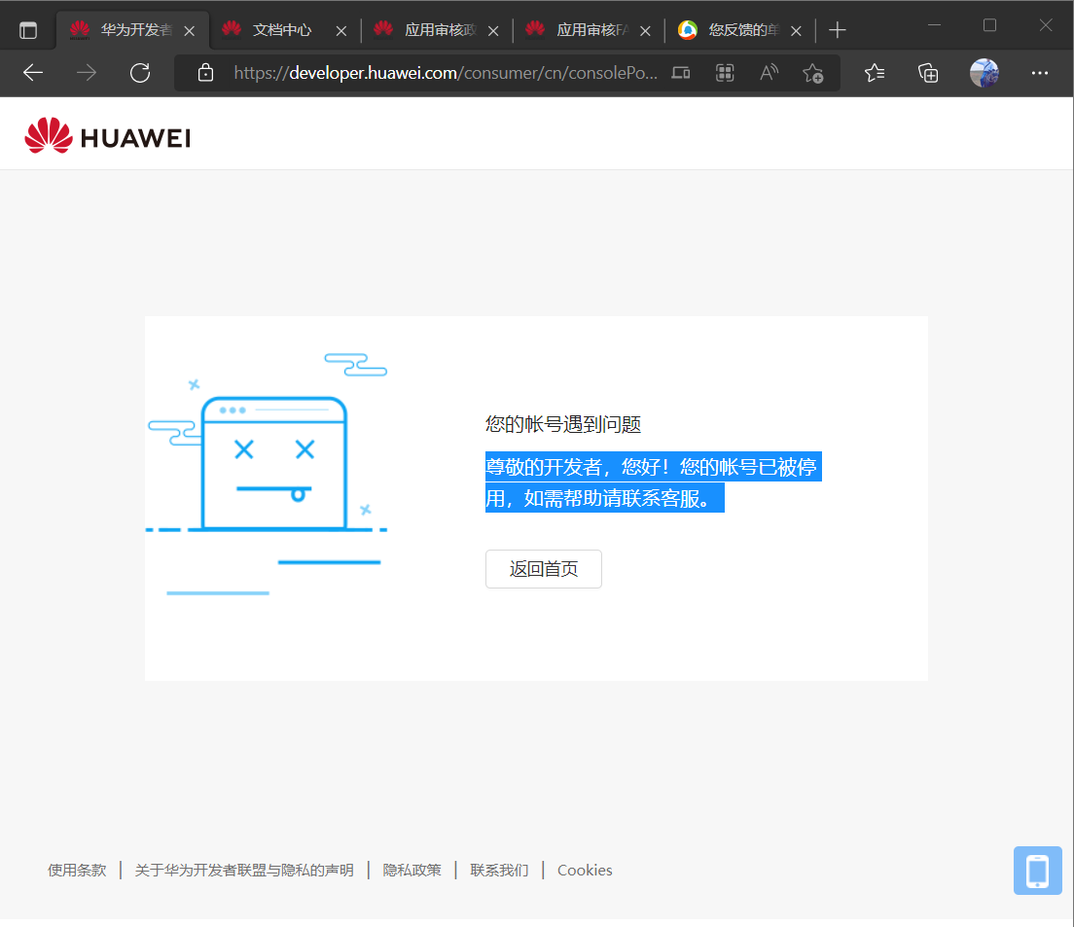Viewport: 1074px width, 927px height.
Task: Click the highlighted account suspended message
Action: (653, 482)
